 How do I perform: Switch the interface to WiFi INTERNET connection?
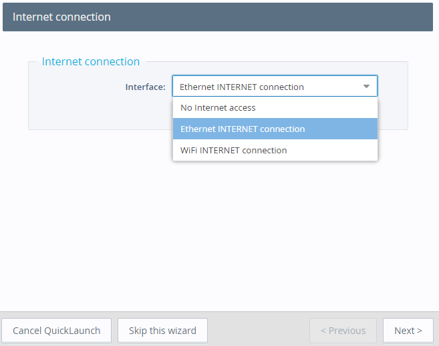[x=233, y=150]
